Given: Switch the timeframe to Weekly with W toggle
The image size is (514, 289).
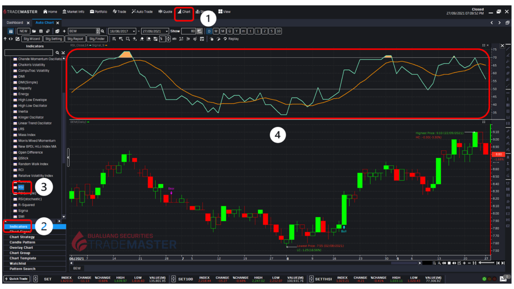Looking at the screenshot, I should pyautogui.click(x=216, y=31).
